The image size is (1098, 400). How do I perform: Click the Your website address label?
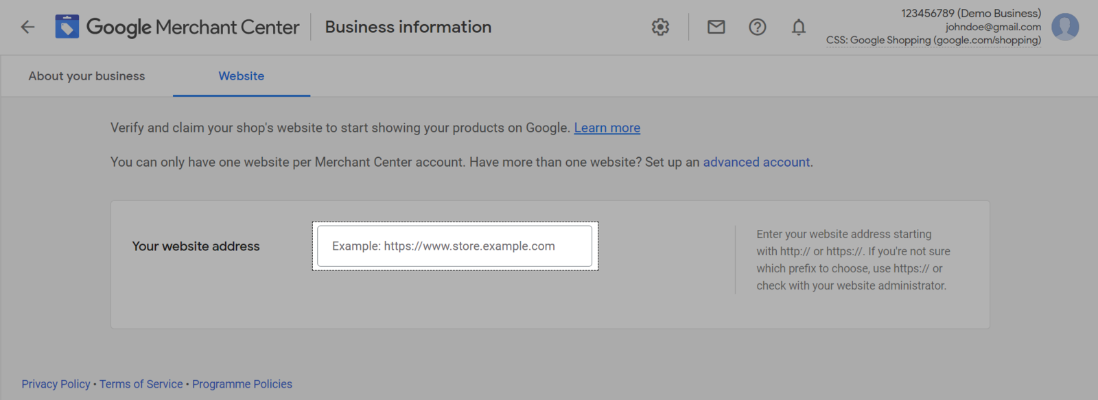pyautogui.click(x=196, y=246)
